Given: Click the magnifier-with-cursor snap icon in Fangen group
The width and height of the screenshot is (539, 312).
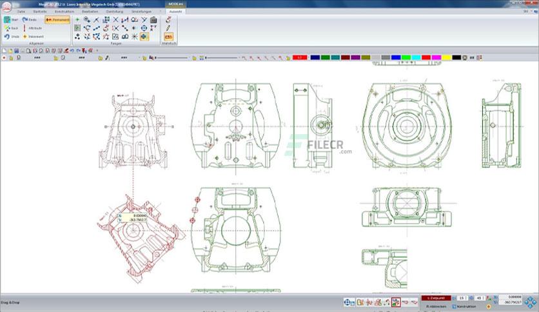Looking at the screenshot, I should point(87,19).
